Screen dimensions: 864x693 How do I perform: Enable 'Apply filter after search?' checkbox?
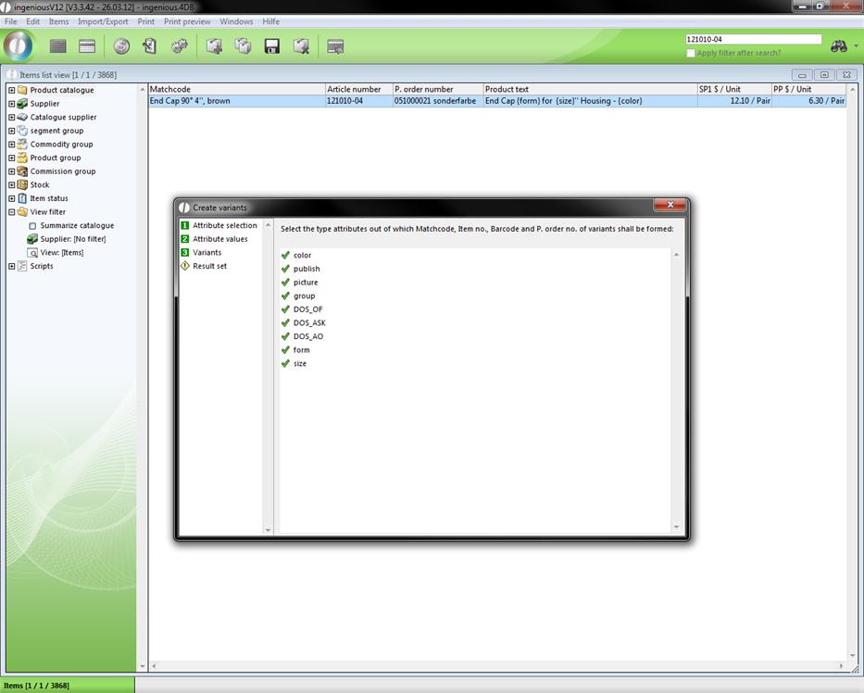click(691, 54)
